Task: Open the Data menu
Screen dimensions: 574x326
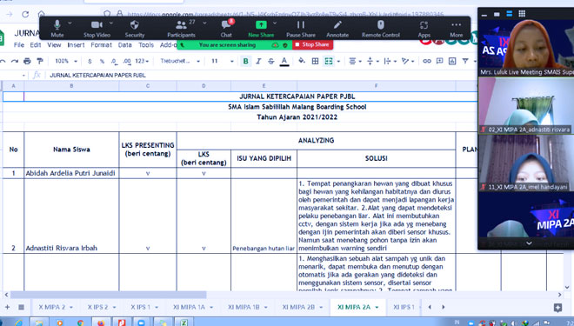Action: click(x=125, y=45)
